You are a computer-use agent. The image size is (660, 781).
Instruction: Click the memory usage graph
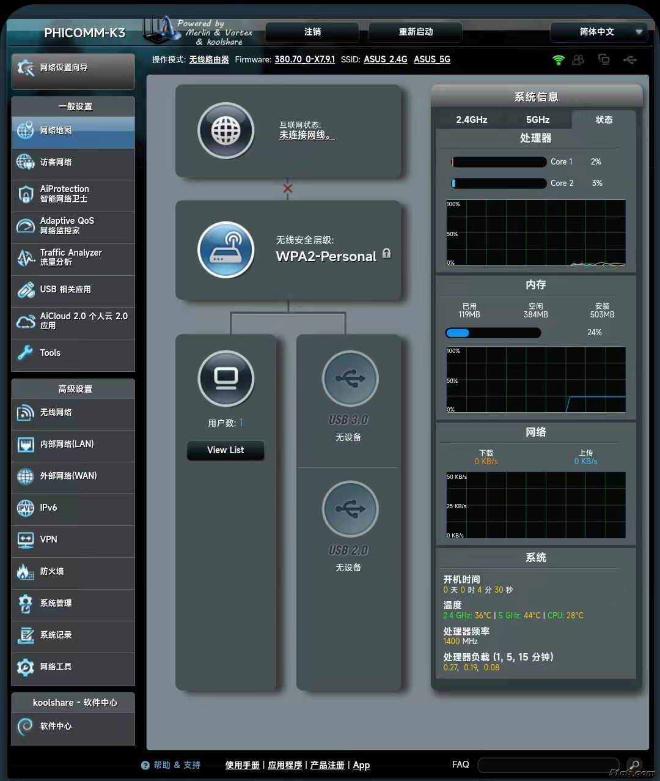pyautogui.click(x=536, y=380)
